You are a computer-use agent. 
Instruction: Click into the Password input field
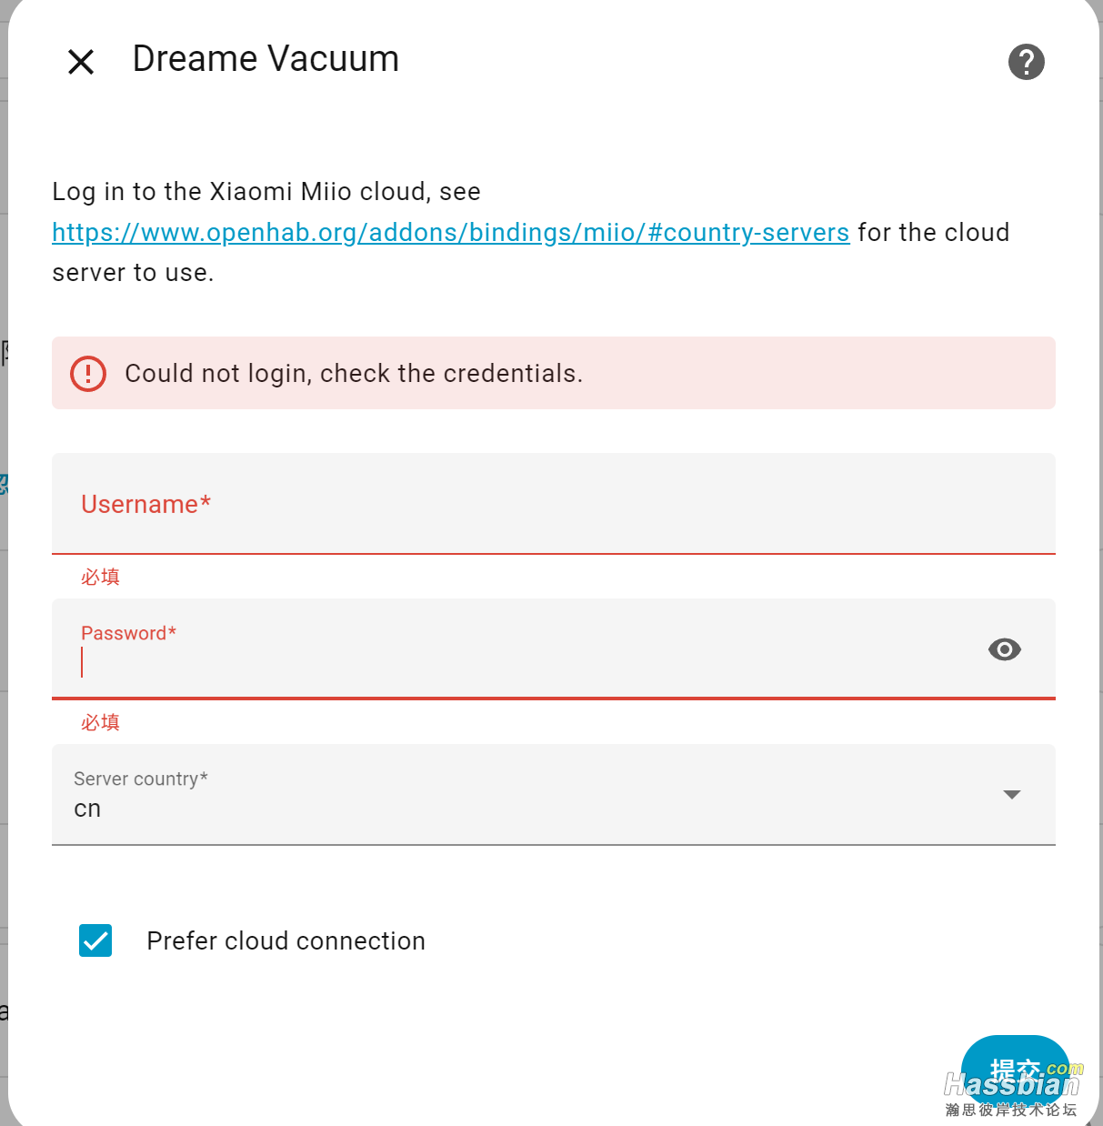pyautogui.click(x=527, y=662)
